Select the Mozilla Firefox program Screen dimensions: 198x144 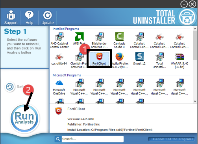click(120, 60)
